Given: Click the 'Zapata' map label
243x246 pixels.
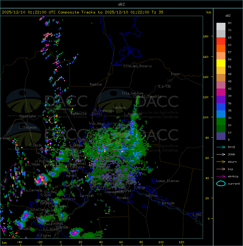Looking at the screenshot, I should click(x=65, y=218).
